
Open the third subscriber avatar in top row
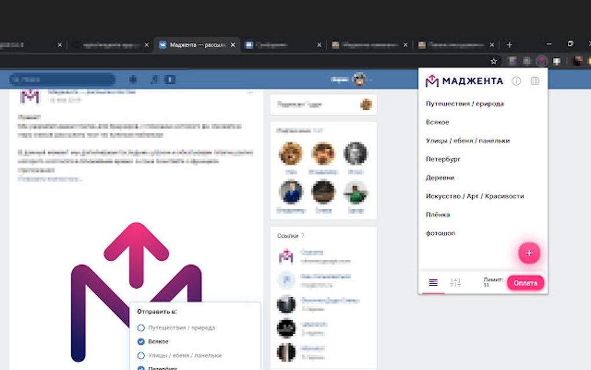[355, 153]
